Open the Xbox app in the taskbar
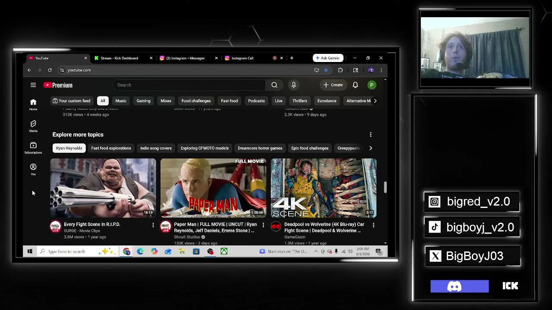552x310 pixels. (x=224, y=251)
